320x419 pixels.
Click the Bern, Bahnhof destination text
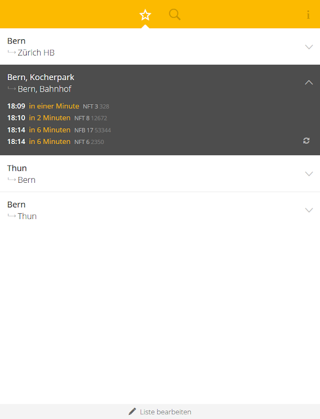pos(44,89)
